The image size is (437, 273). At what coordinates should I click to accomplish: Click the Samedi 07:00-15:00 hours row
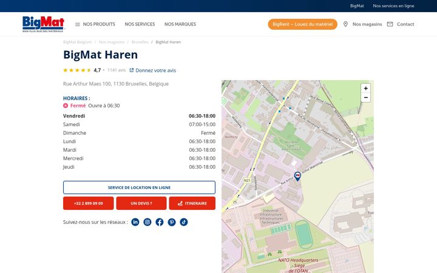click(139, 124)
